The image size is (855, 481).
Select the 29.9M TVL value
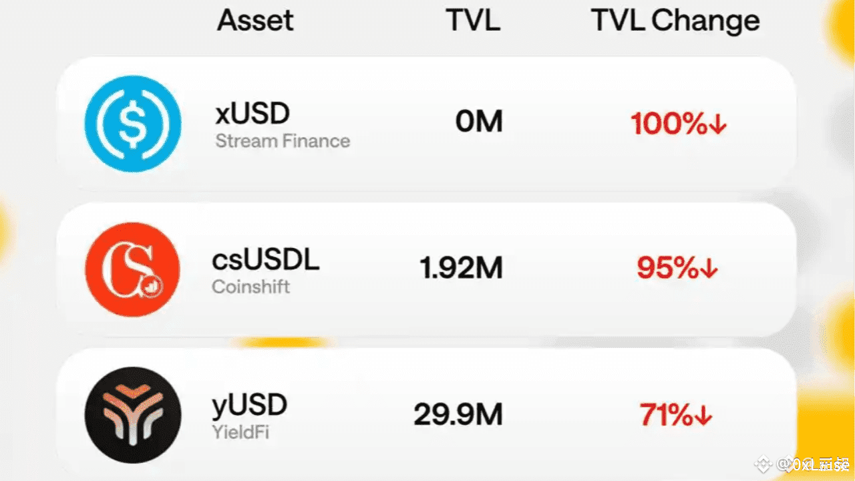[458, 415]
